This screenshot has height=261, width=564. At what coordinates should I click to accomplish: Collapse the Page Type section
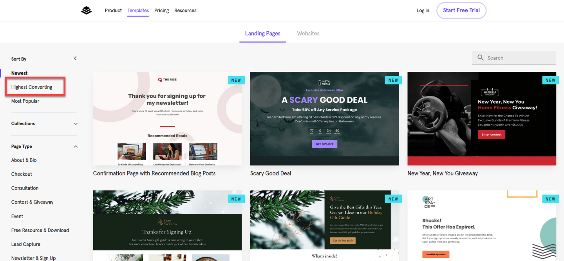76,147
